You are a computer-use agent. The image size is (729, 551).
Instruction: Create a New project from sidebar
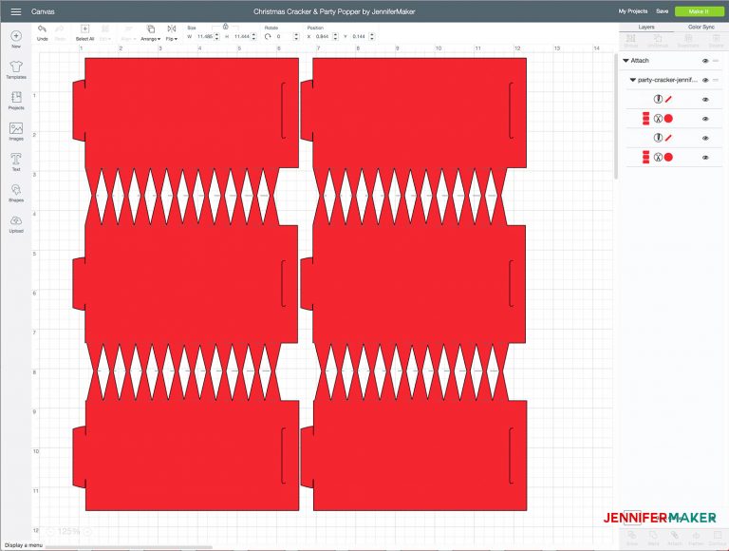click(16, 39)
